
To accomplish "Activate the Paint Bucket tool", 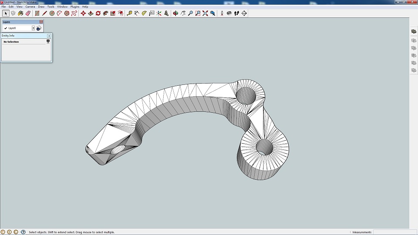I will tap(20, 13).
